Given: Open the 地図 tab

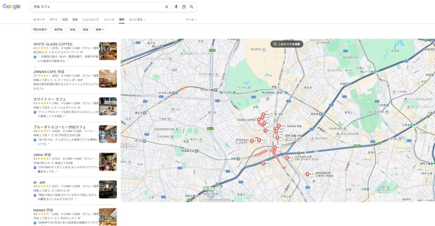Looking at the screenshot, I should click(65, 20).
